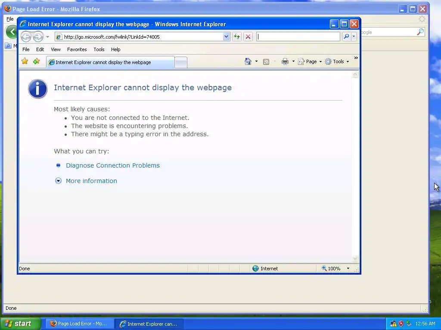Open the File menu in Firefox window
This screenshot has width=441, height=330.
(10, 19)
